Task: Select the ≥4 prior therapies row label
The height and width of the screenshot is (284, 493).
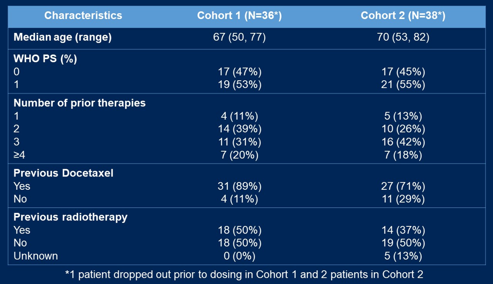Action: (20, 155)
